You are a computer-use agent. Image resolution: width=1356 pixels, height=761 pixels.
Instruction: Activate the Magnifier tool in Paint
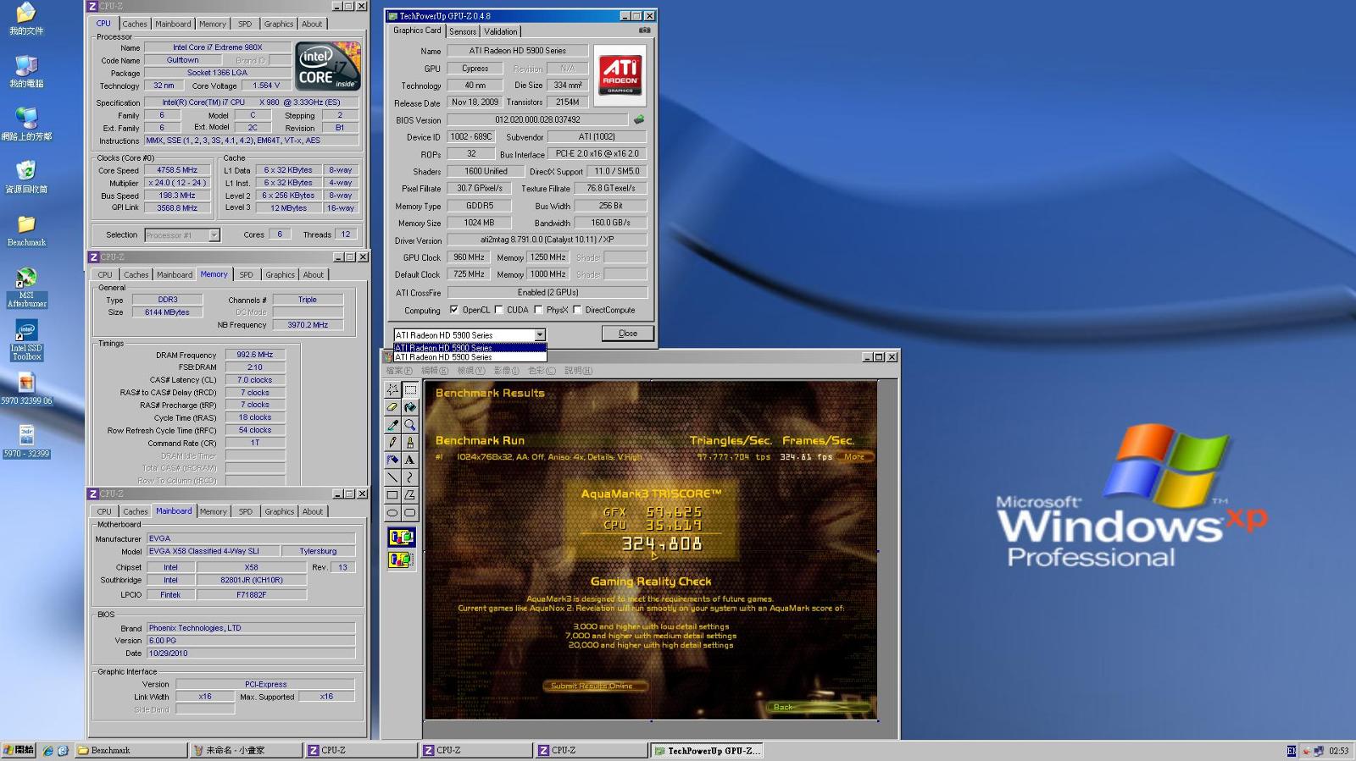point(410,425)
